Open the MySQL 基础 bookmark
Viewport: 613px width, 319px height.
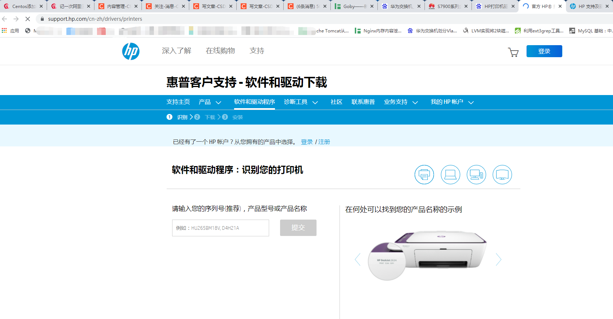(591, 31)
